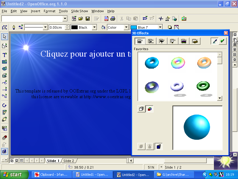
Task: Choose the Ellipse drawing tool
Action: point(4,69)
